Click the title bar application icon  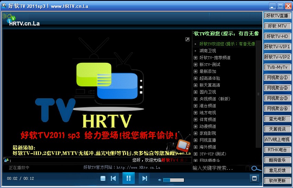(4, 6)
